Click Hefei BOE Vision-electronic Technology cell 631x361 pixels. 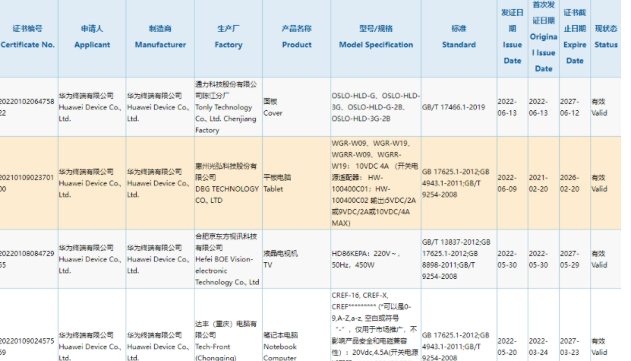[229, 259]
